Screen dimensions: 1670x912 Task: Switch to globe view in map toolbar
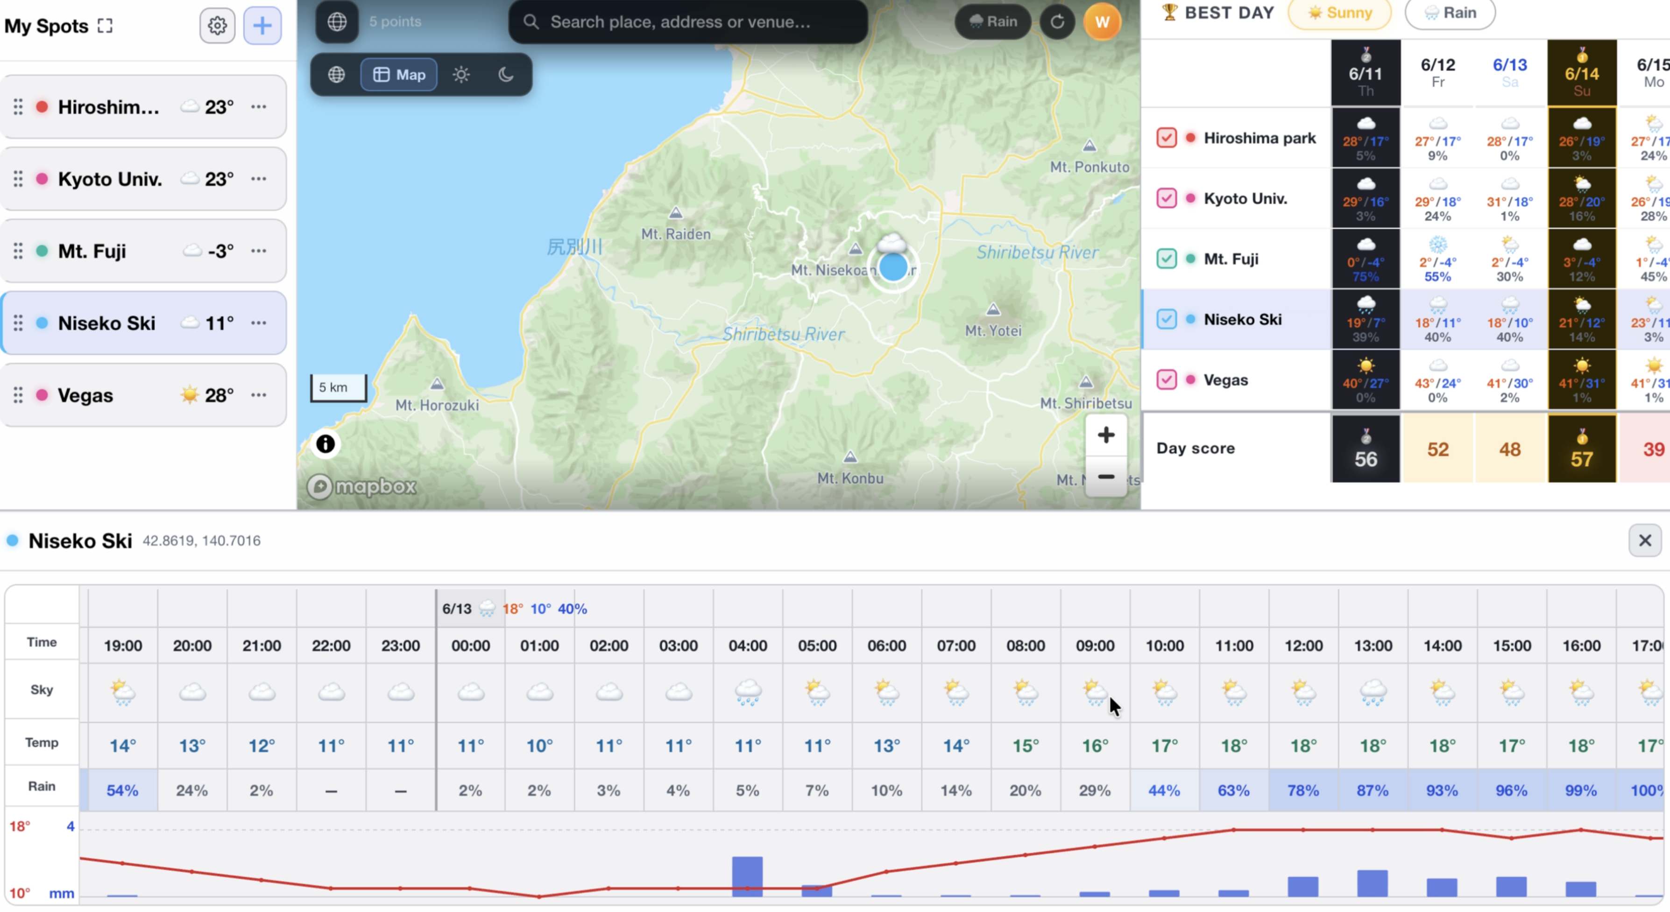point(336,75)
